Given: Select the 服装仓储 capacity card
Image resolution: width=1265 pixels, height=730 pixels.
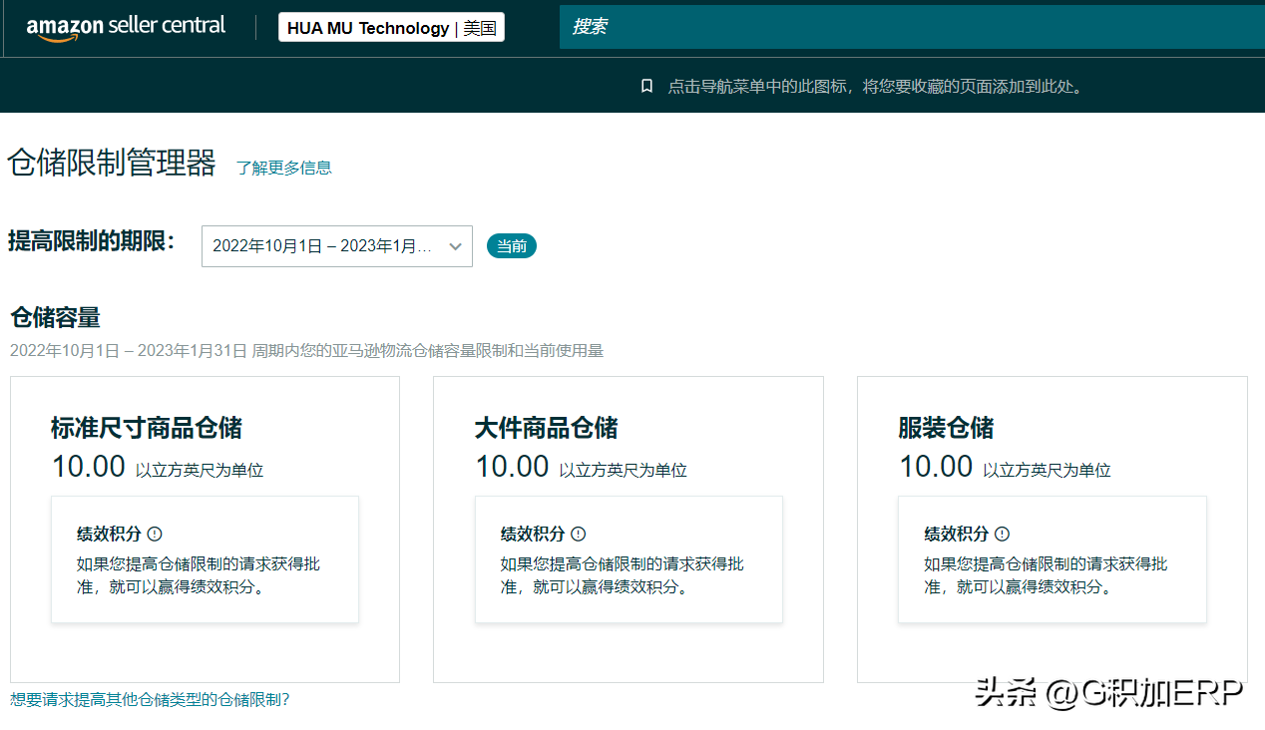Looking at the screenshot, I should tap(1052, 529).
